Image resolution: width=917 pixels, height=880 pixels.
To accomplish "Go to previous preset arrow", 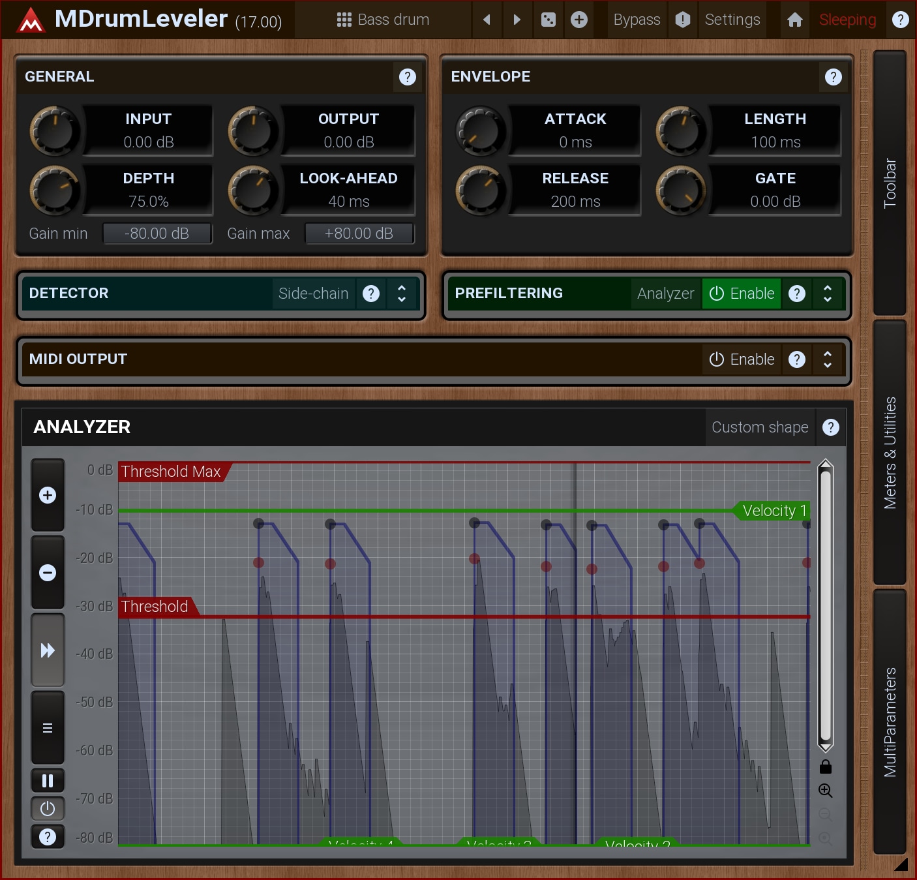I will tap(487, 20).
